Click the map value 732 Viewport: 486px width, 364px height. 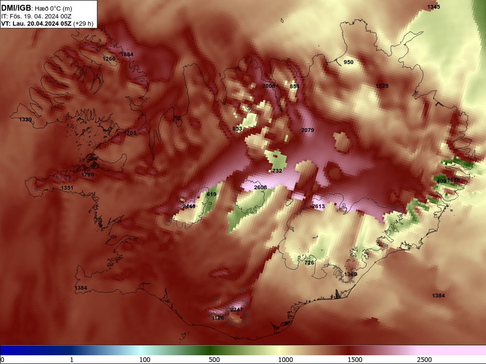pos(277,171)
